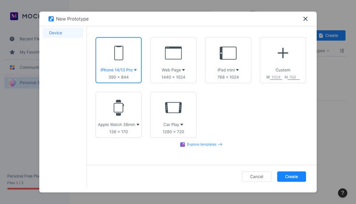Choose the Web Page browser icon
Screen dimensions: 356x204
pos(173,53)
